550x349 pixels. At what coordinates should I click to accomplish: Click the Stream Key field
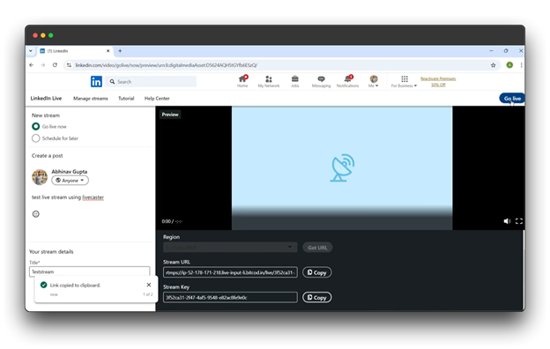[x=230, y=297]
